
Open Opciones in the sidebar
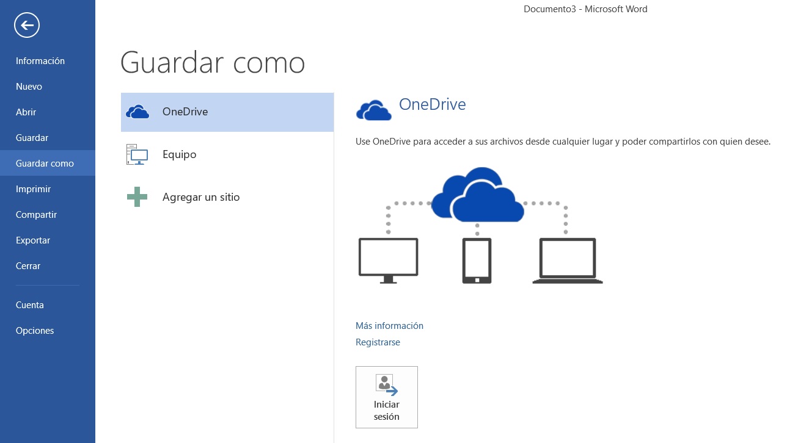point(48,331)
